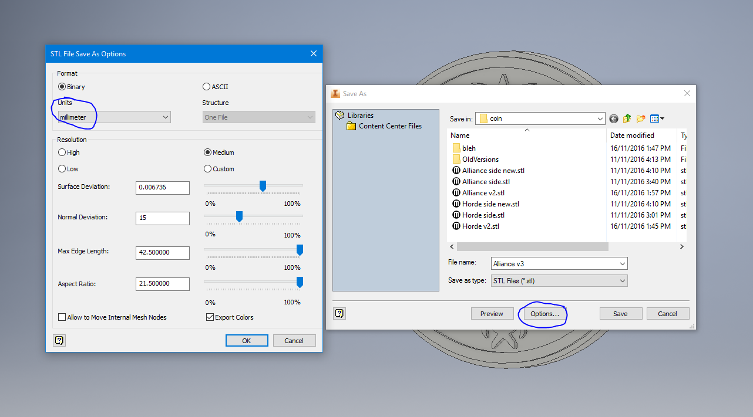Click the Create New Folder icon
The height and width of the screenshot is (417, 753).
click(x=641, y=118)
